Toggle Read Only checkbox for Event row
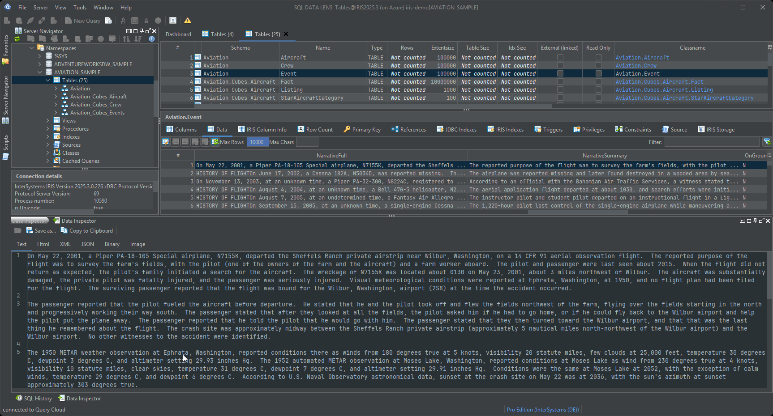This screenshot has width=773, height=416. tap(598, 73)
